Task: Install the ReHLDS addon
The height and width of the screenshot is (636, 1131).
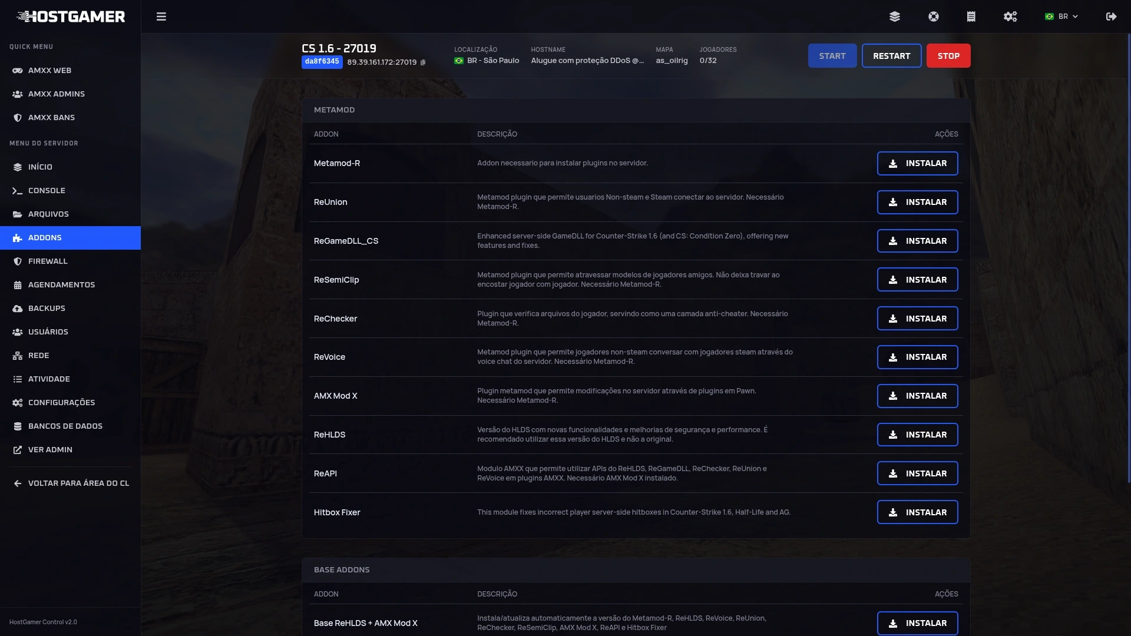Action: pos(917,435)
